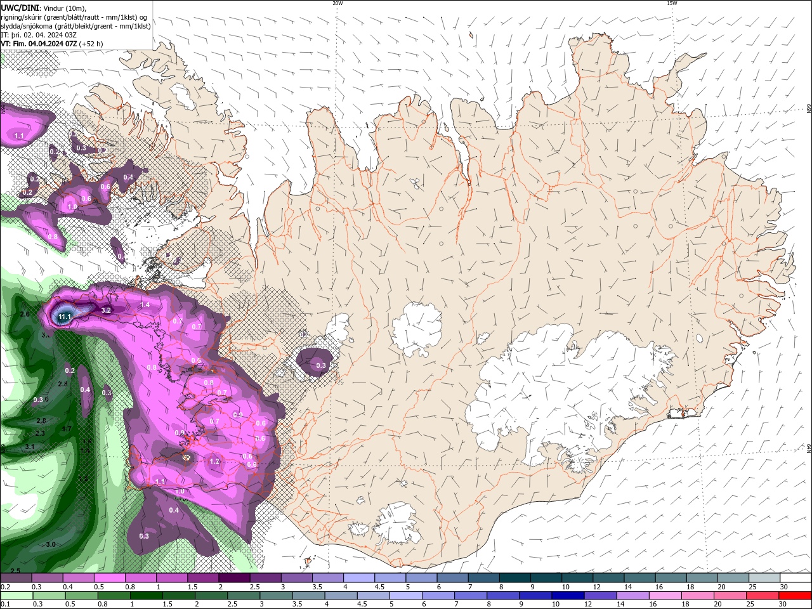
Task: Click the UWC/DINI title text
Action: tap(19, 8)
